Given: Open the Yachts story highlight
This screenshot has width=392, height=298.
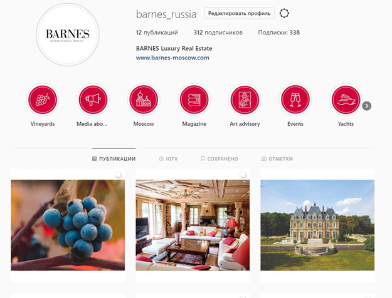Looking at the screenshot, I should click(346, 100).
